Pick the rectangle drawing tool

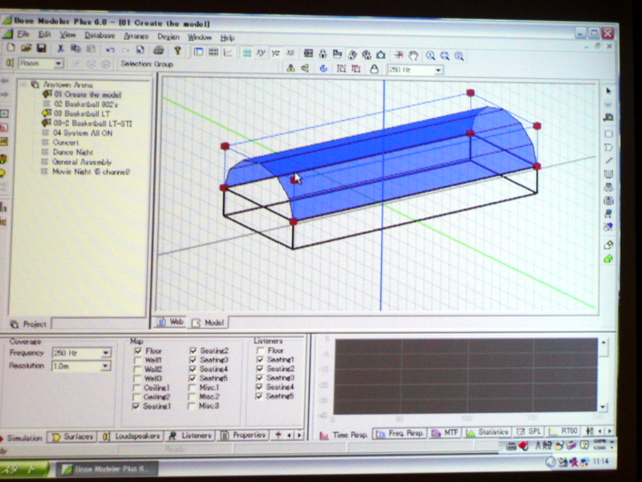coord(608,133)
